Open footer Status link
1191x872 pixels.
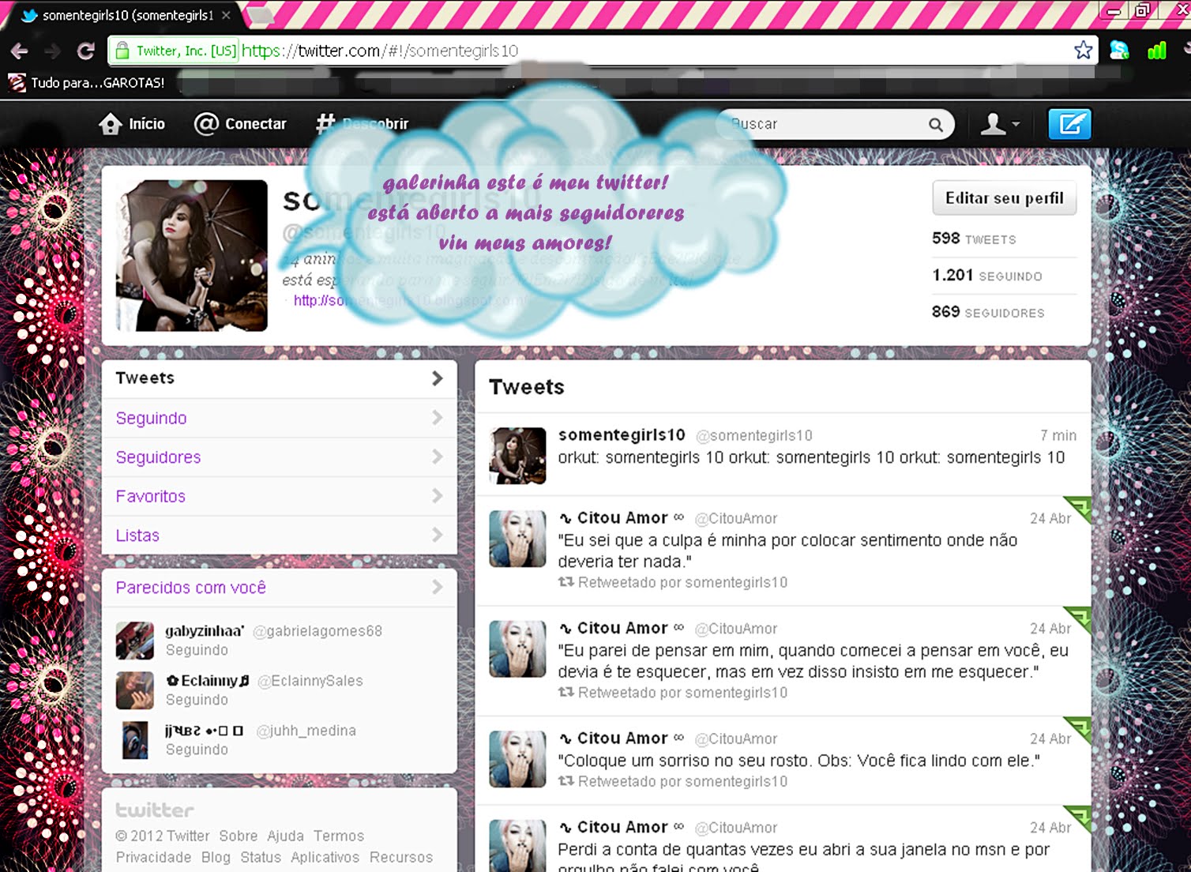(261, 857)
